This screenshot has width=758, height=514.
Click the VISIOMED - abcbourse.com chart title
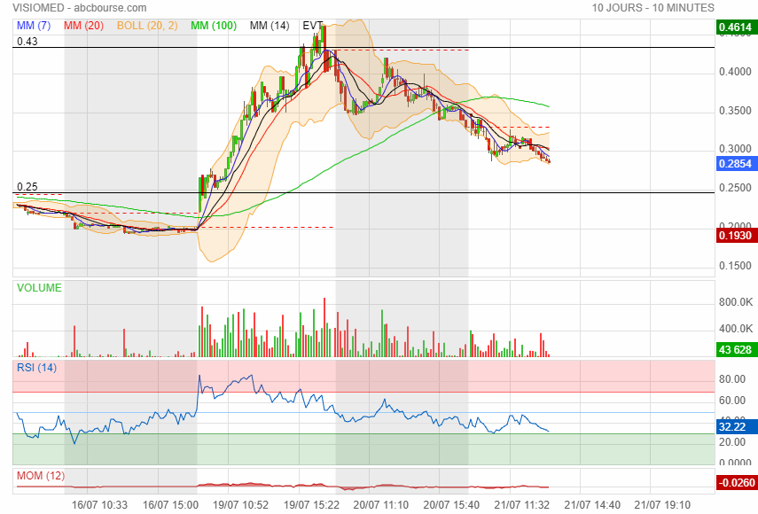pos(79,8)
